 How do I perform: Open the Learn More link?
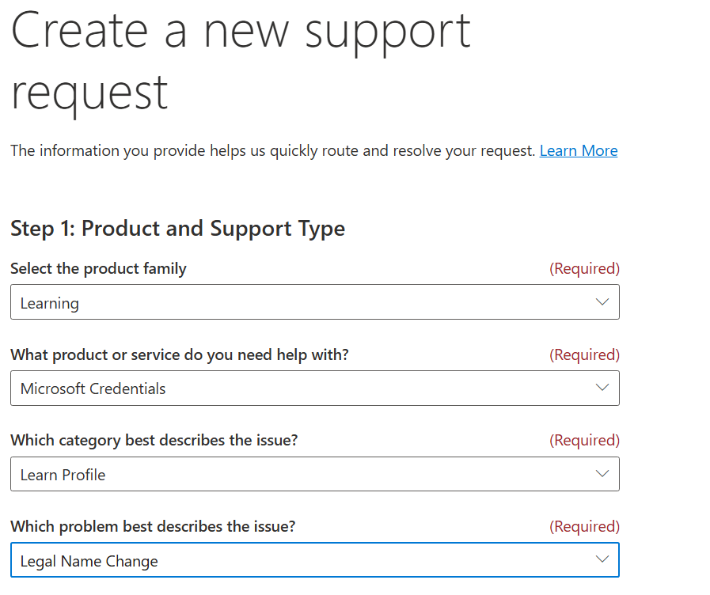pyautogui.click(x=579, y=150)
